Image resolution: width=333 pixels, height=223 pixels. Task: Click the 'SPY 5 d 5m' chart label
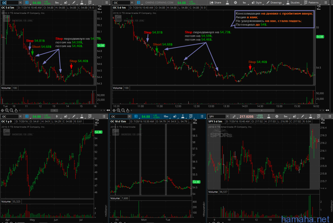tap(215, 122)
